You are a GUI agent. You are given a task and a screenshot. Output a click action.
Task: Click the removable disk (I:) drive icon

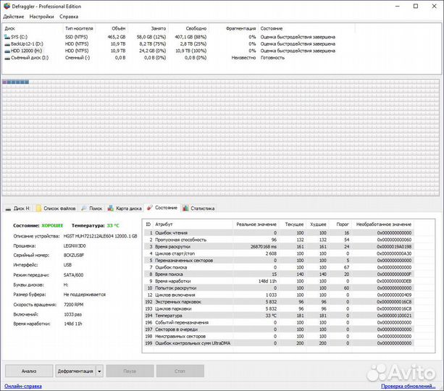tap(7, 58)
